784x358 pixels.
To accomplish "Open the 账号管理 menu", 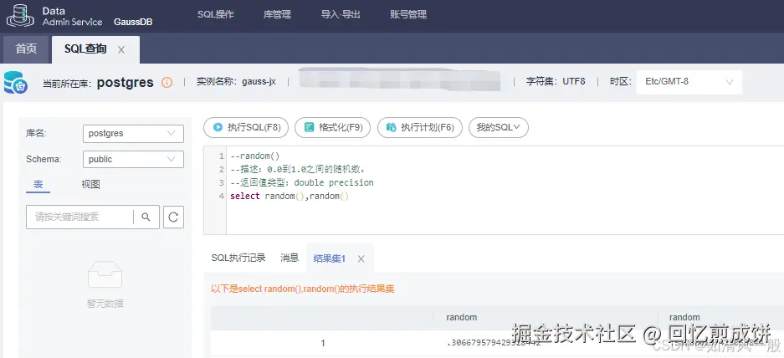I will [x=408, y=14].
